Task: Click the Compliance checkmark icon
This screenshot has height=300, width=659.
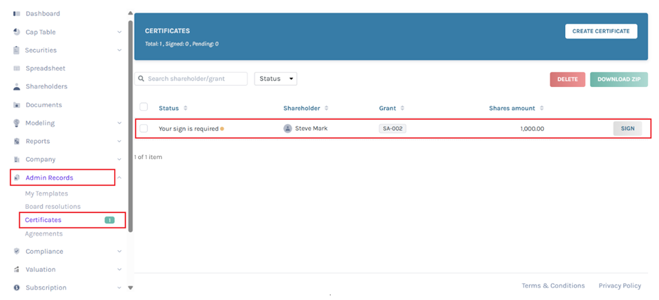Action: (17, 252)
